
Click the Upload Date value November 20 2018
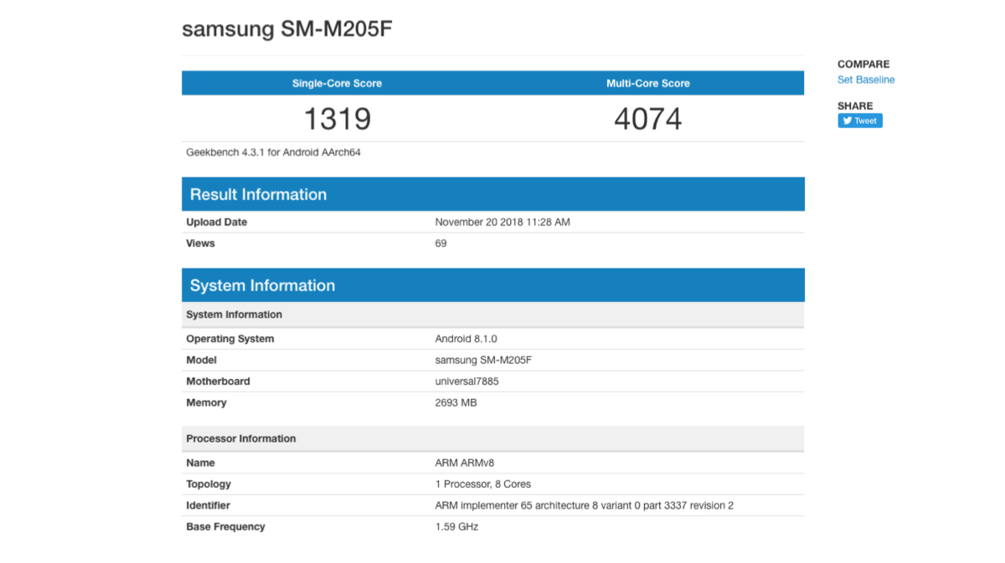click(502, 223)
